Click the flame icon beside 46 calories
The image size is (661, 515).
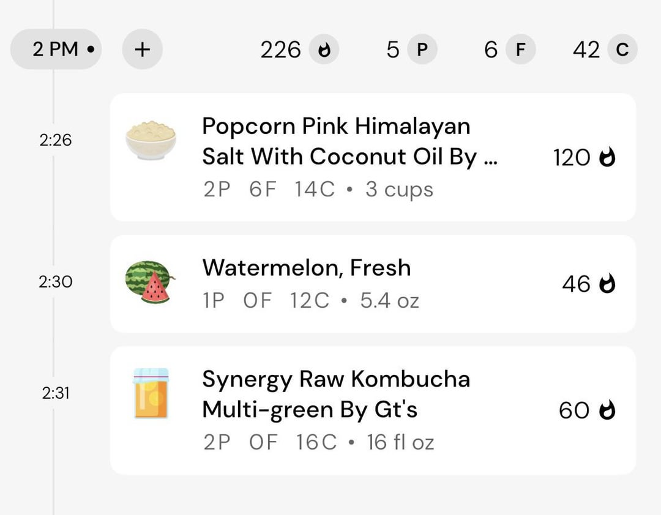pos(607,284)
